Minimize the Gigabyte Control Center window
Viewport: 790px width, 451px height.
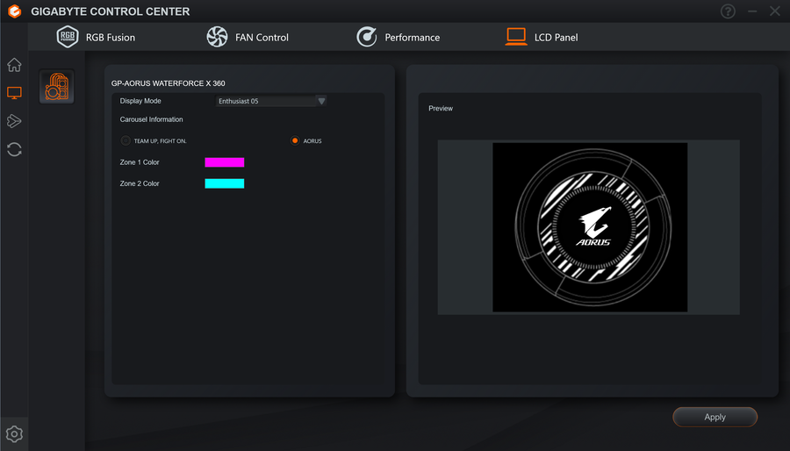point(752,11)
